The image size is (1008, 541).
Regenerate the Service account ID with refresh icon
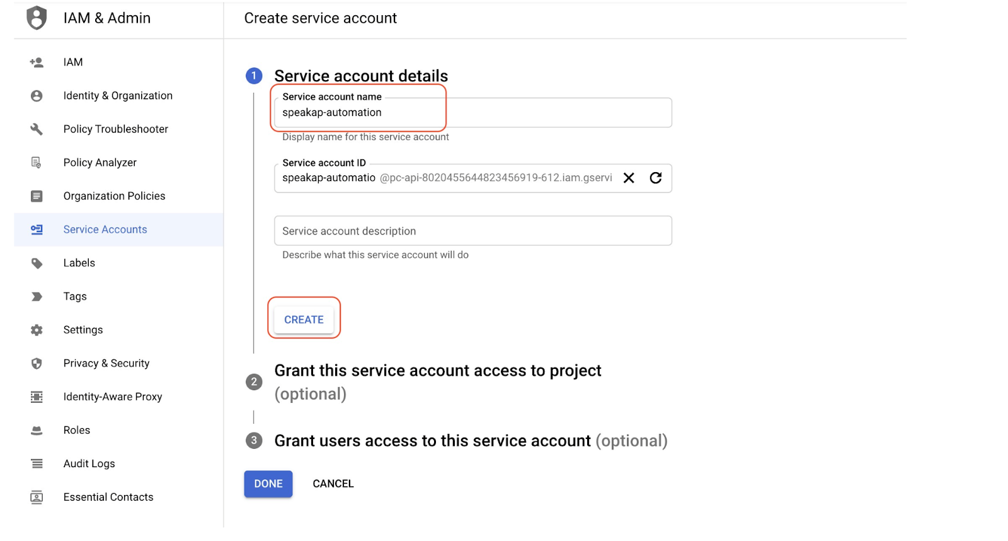point(656,178)
